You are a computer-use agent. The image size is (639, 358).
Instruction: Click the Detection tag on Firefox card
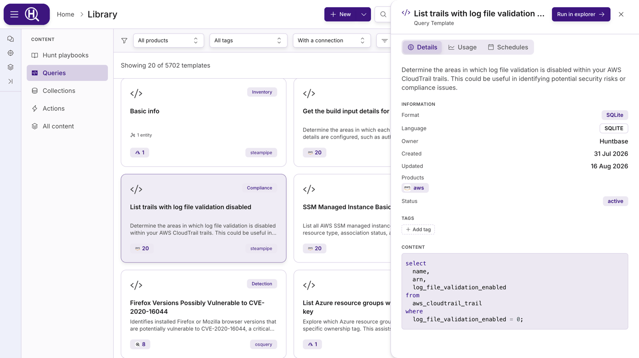(x=262, y=284)
